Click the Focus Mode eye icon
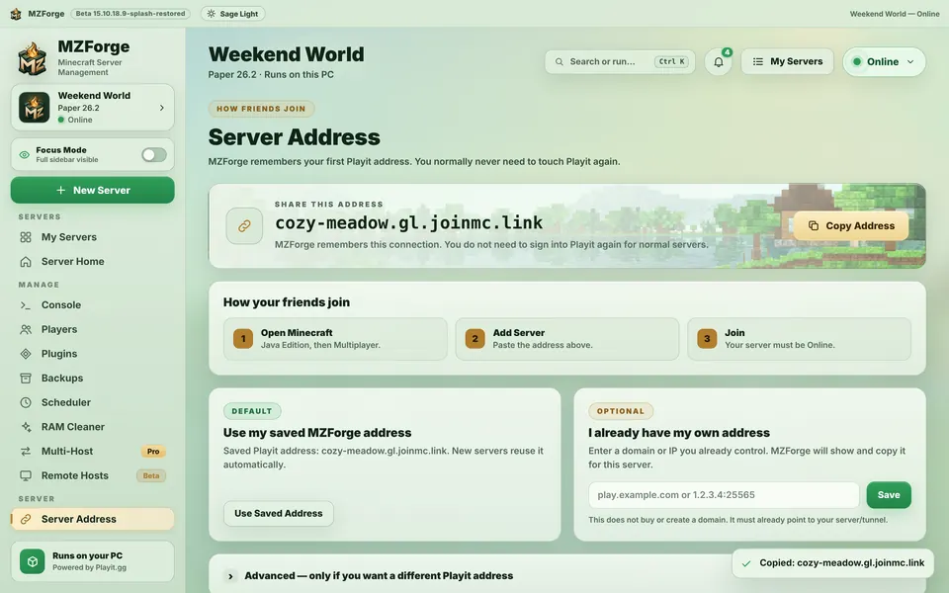 pos(24,154)
